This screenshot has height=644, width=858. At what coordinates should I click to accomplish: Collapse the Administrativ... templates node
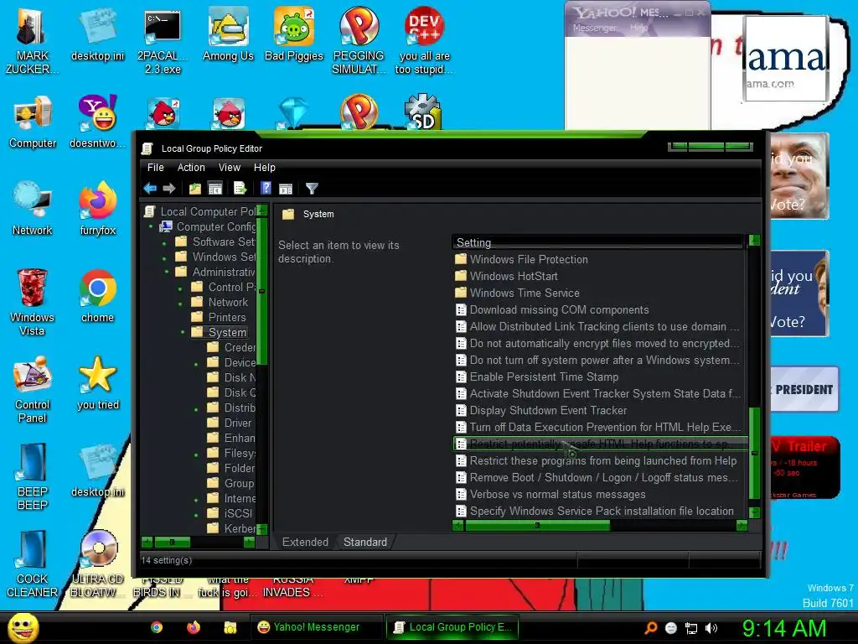pos(167,272)
